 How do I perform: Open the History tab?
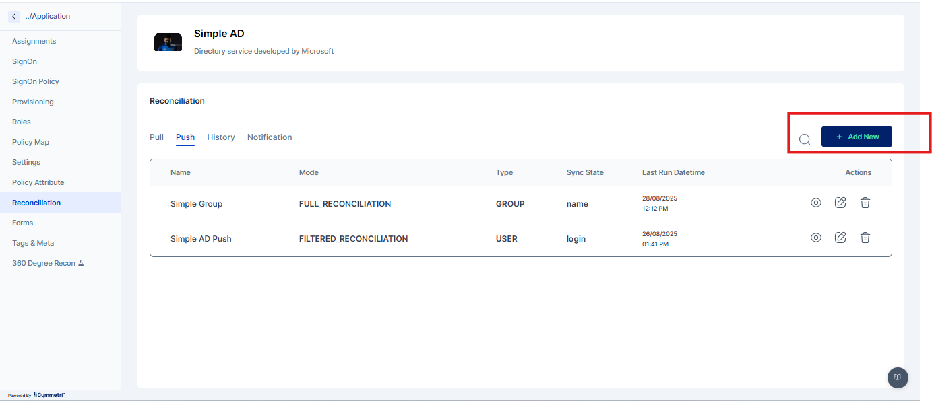coord(220,137)
